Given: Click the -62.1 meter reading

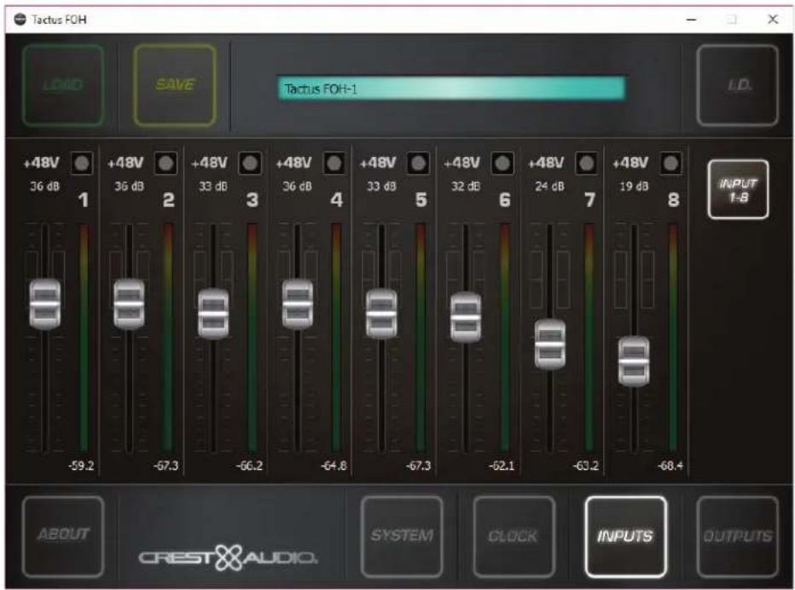Looking at the screenshot, I should pyautogui.click(x=502, y=466).
